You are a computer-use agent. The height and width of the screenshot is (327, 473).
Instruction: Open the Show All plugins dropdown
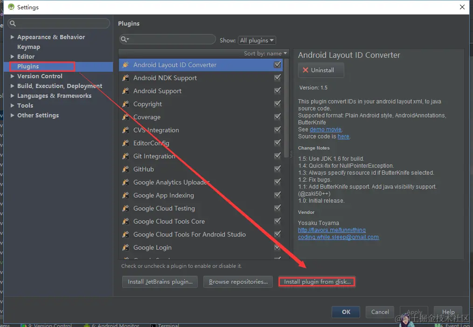pos(257,40)
